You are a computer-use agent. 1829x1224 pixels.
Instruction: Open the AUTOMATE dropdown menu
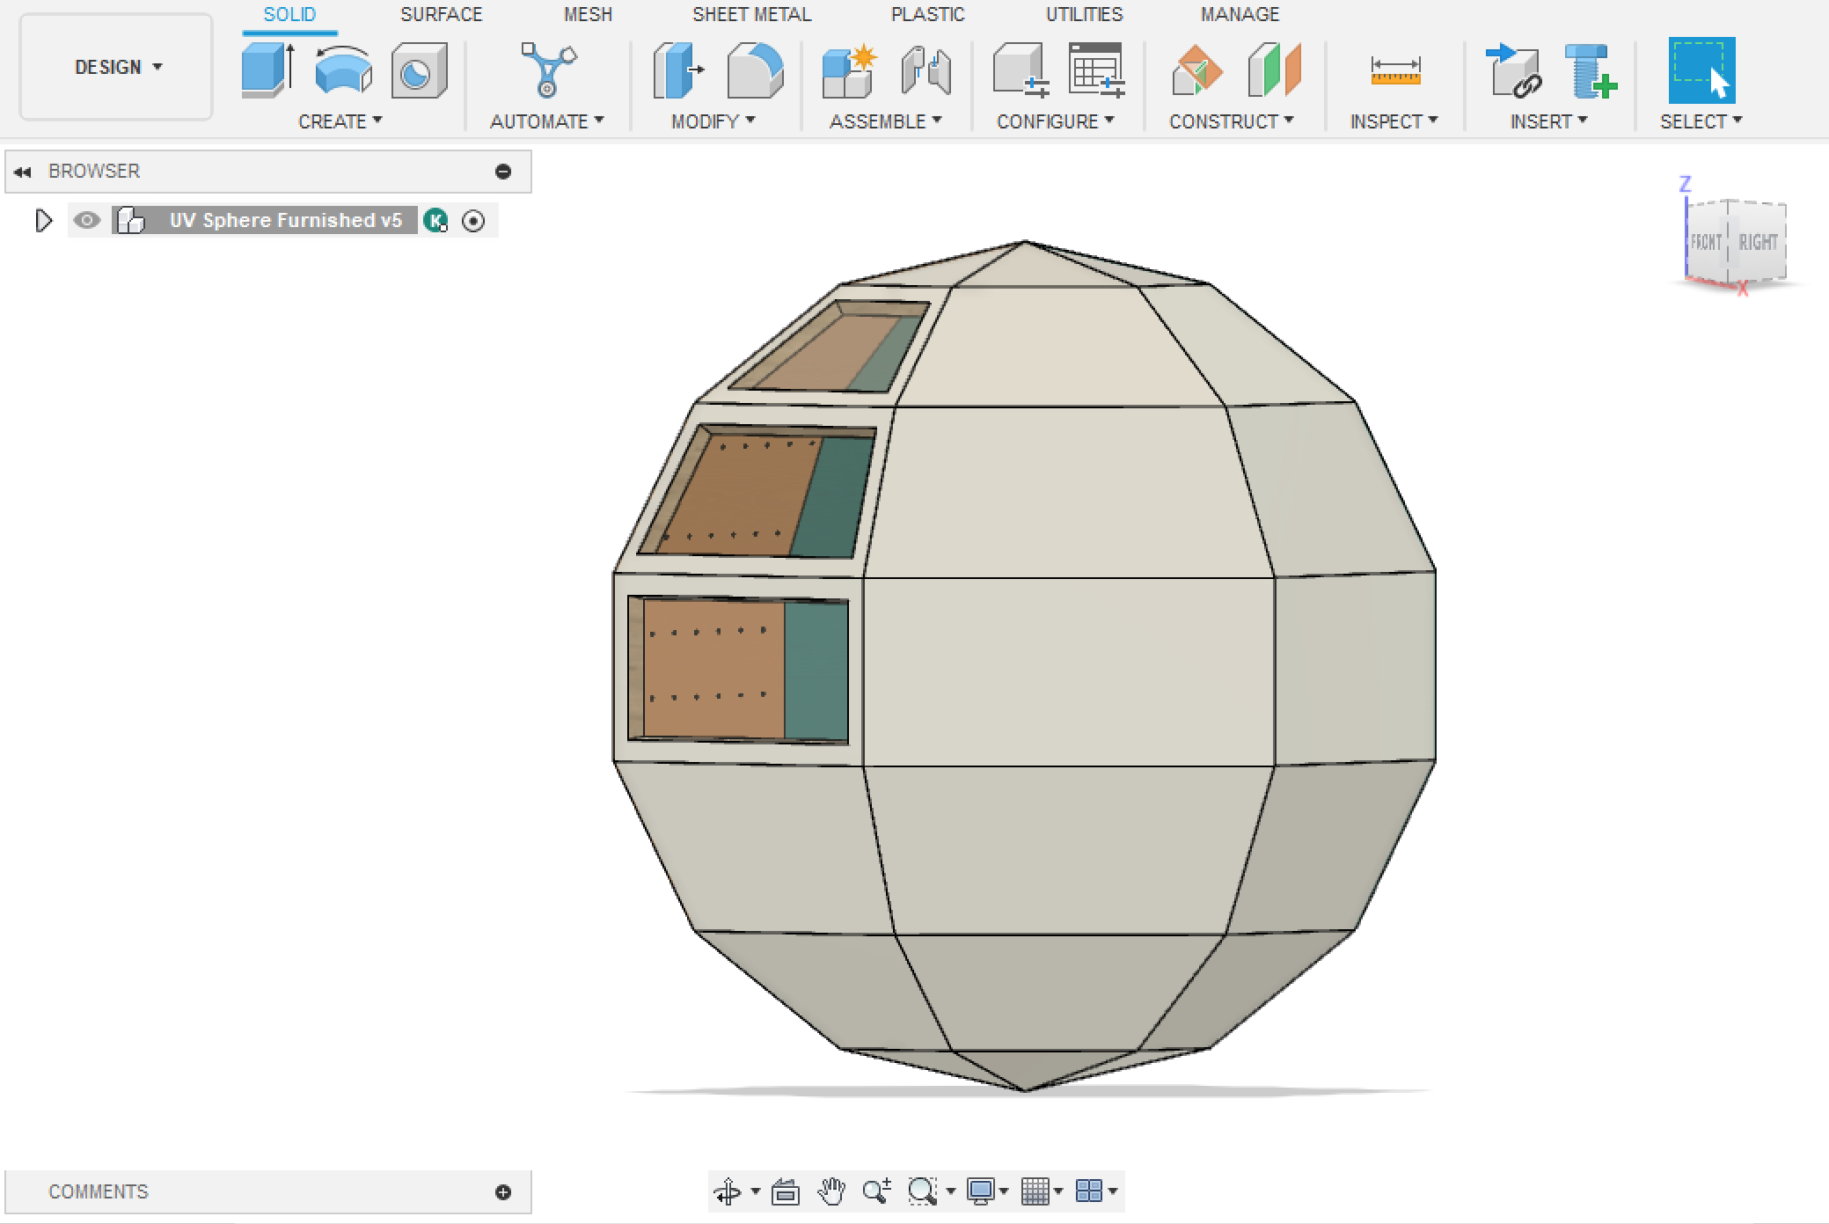coord(547,121)
